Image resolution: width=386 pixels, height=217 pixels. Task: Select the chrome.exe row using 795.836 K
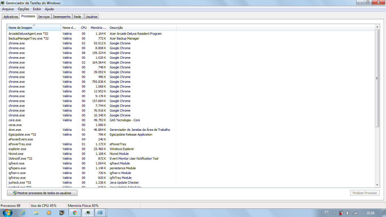point(92,82)
